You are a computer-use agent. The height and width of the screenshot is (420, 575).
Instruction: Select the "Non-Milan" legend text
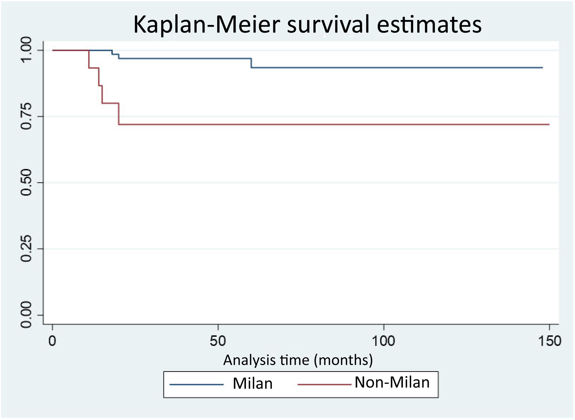[392, 382]
